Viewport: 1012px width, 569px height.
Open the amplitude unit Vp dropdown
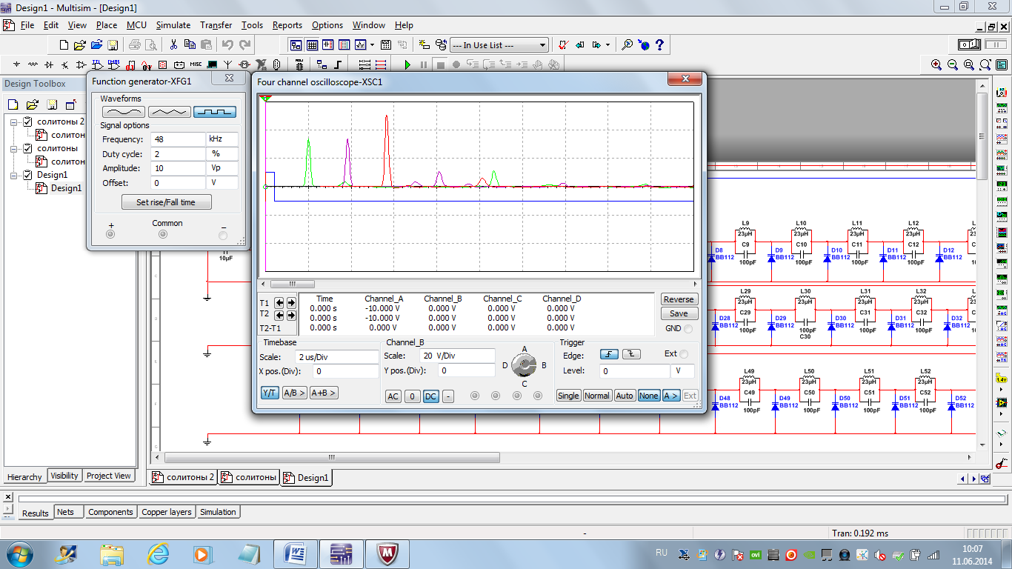click(x=222, y=168)
